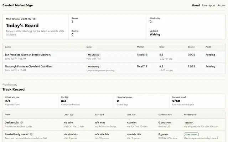Click the 8.5 read value
This screenshot has height=142, width=228.
point(161,66)
